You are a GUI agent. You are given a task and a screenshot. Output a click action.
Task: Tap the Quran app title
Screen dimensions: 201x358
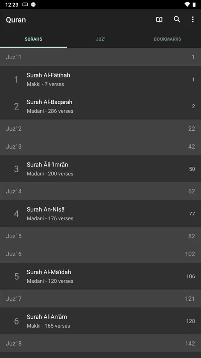point(16,20)
